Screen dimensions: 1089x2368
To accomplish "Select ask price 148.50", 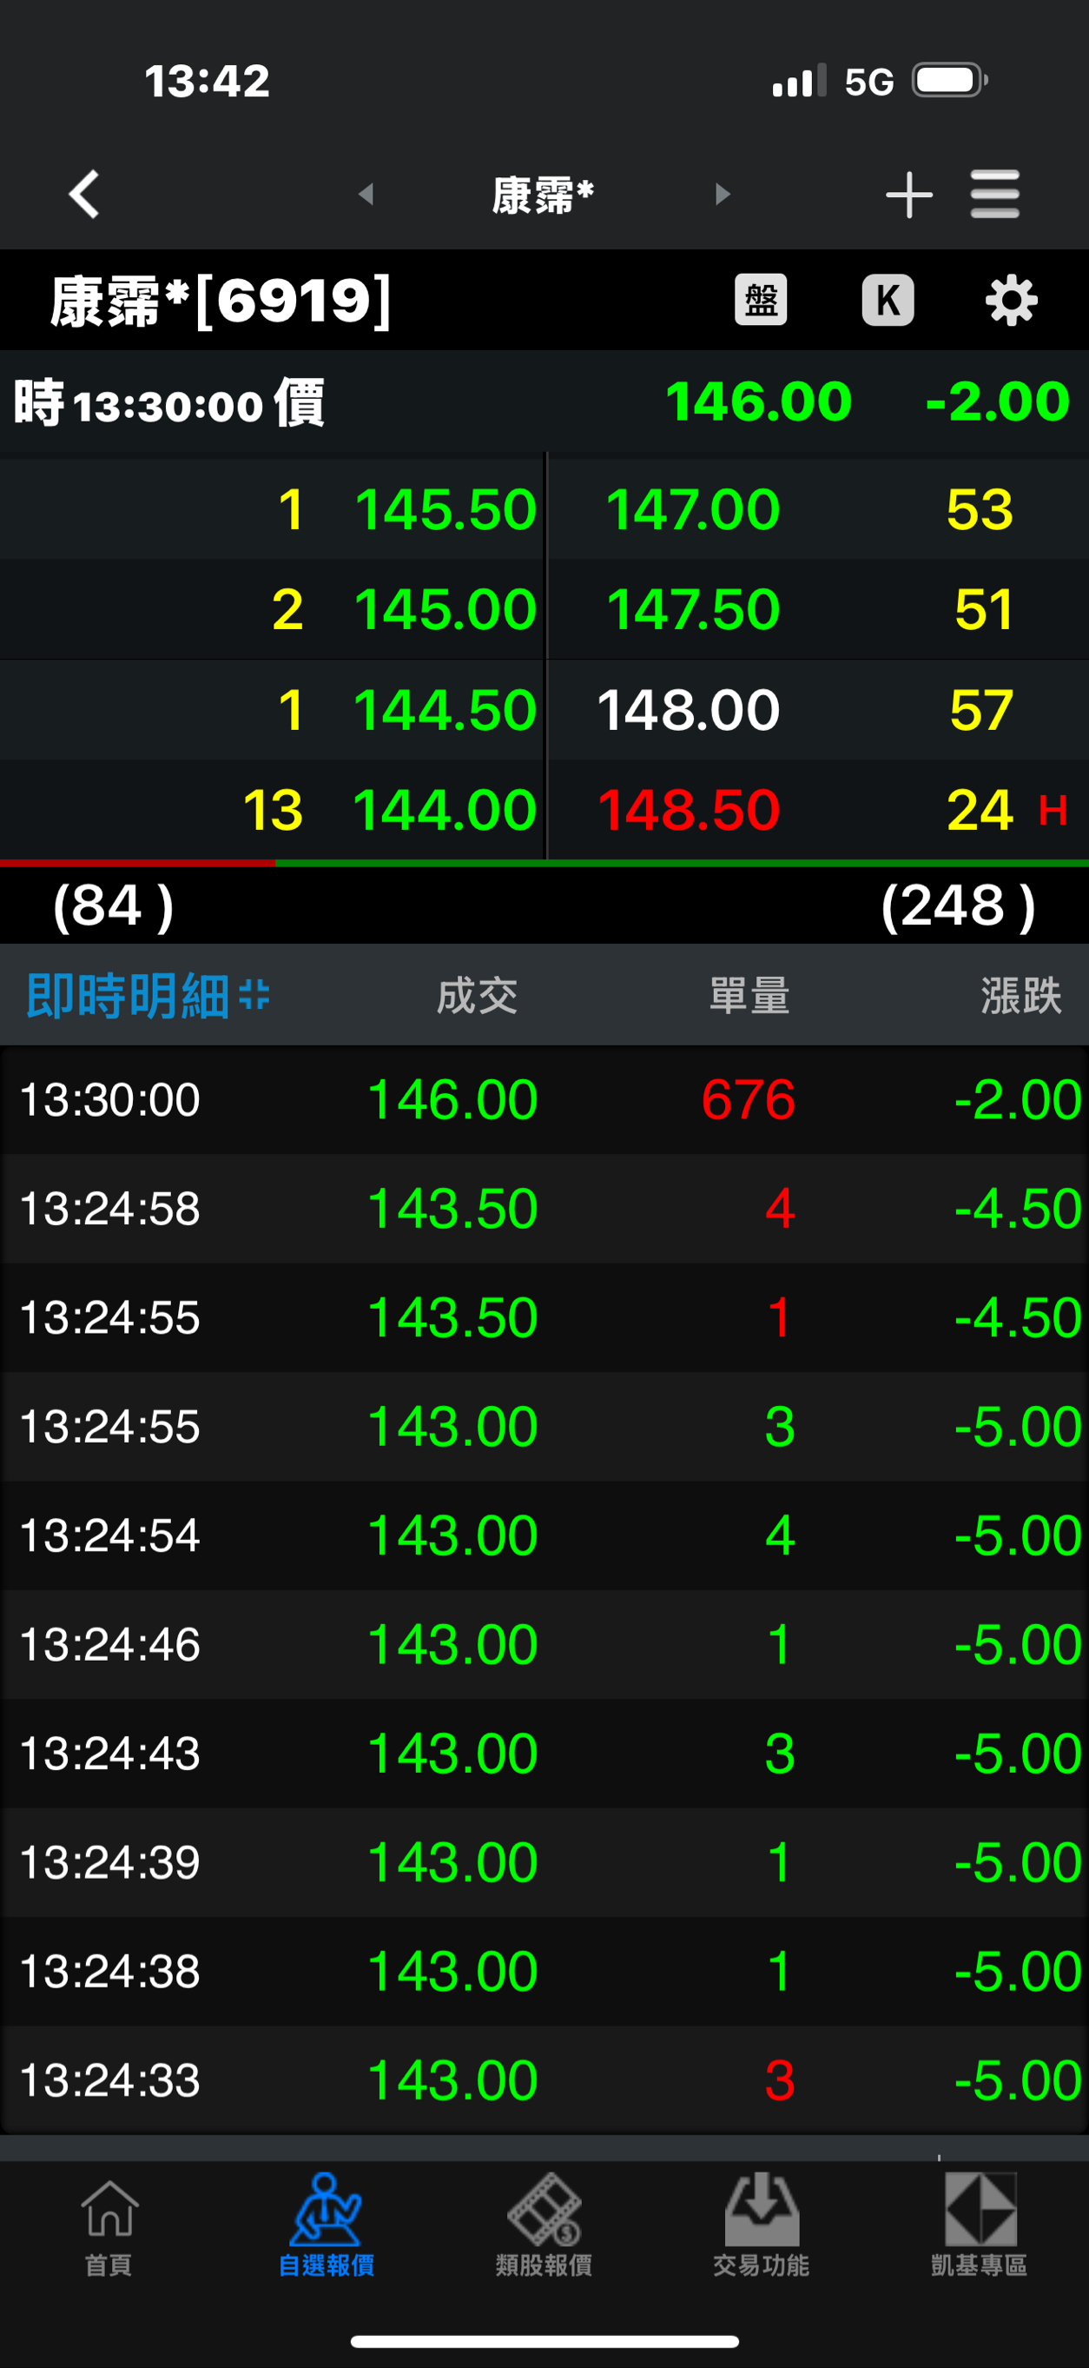I will click(x=690, y=810).
